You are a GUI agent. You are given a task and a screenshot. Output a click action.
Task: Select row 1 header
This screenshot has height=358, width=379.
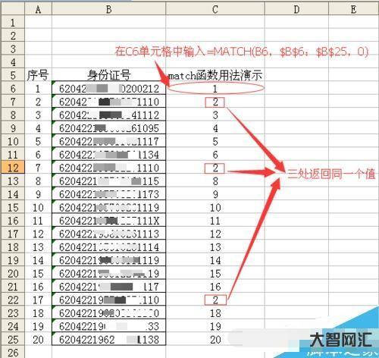[13, 23]
